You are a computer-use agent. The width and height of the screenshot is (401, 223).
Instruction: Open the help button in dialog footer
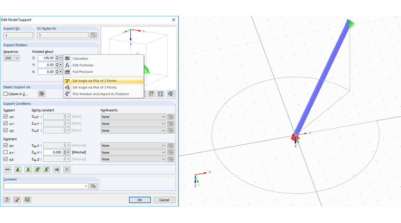7,200
